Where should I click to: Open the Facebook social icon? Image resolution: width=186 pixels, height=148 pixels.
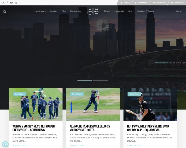click(x=7, y=2)
